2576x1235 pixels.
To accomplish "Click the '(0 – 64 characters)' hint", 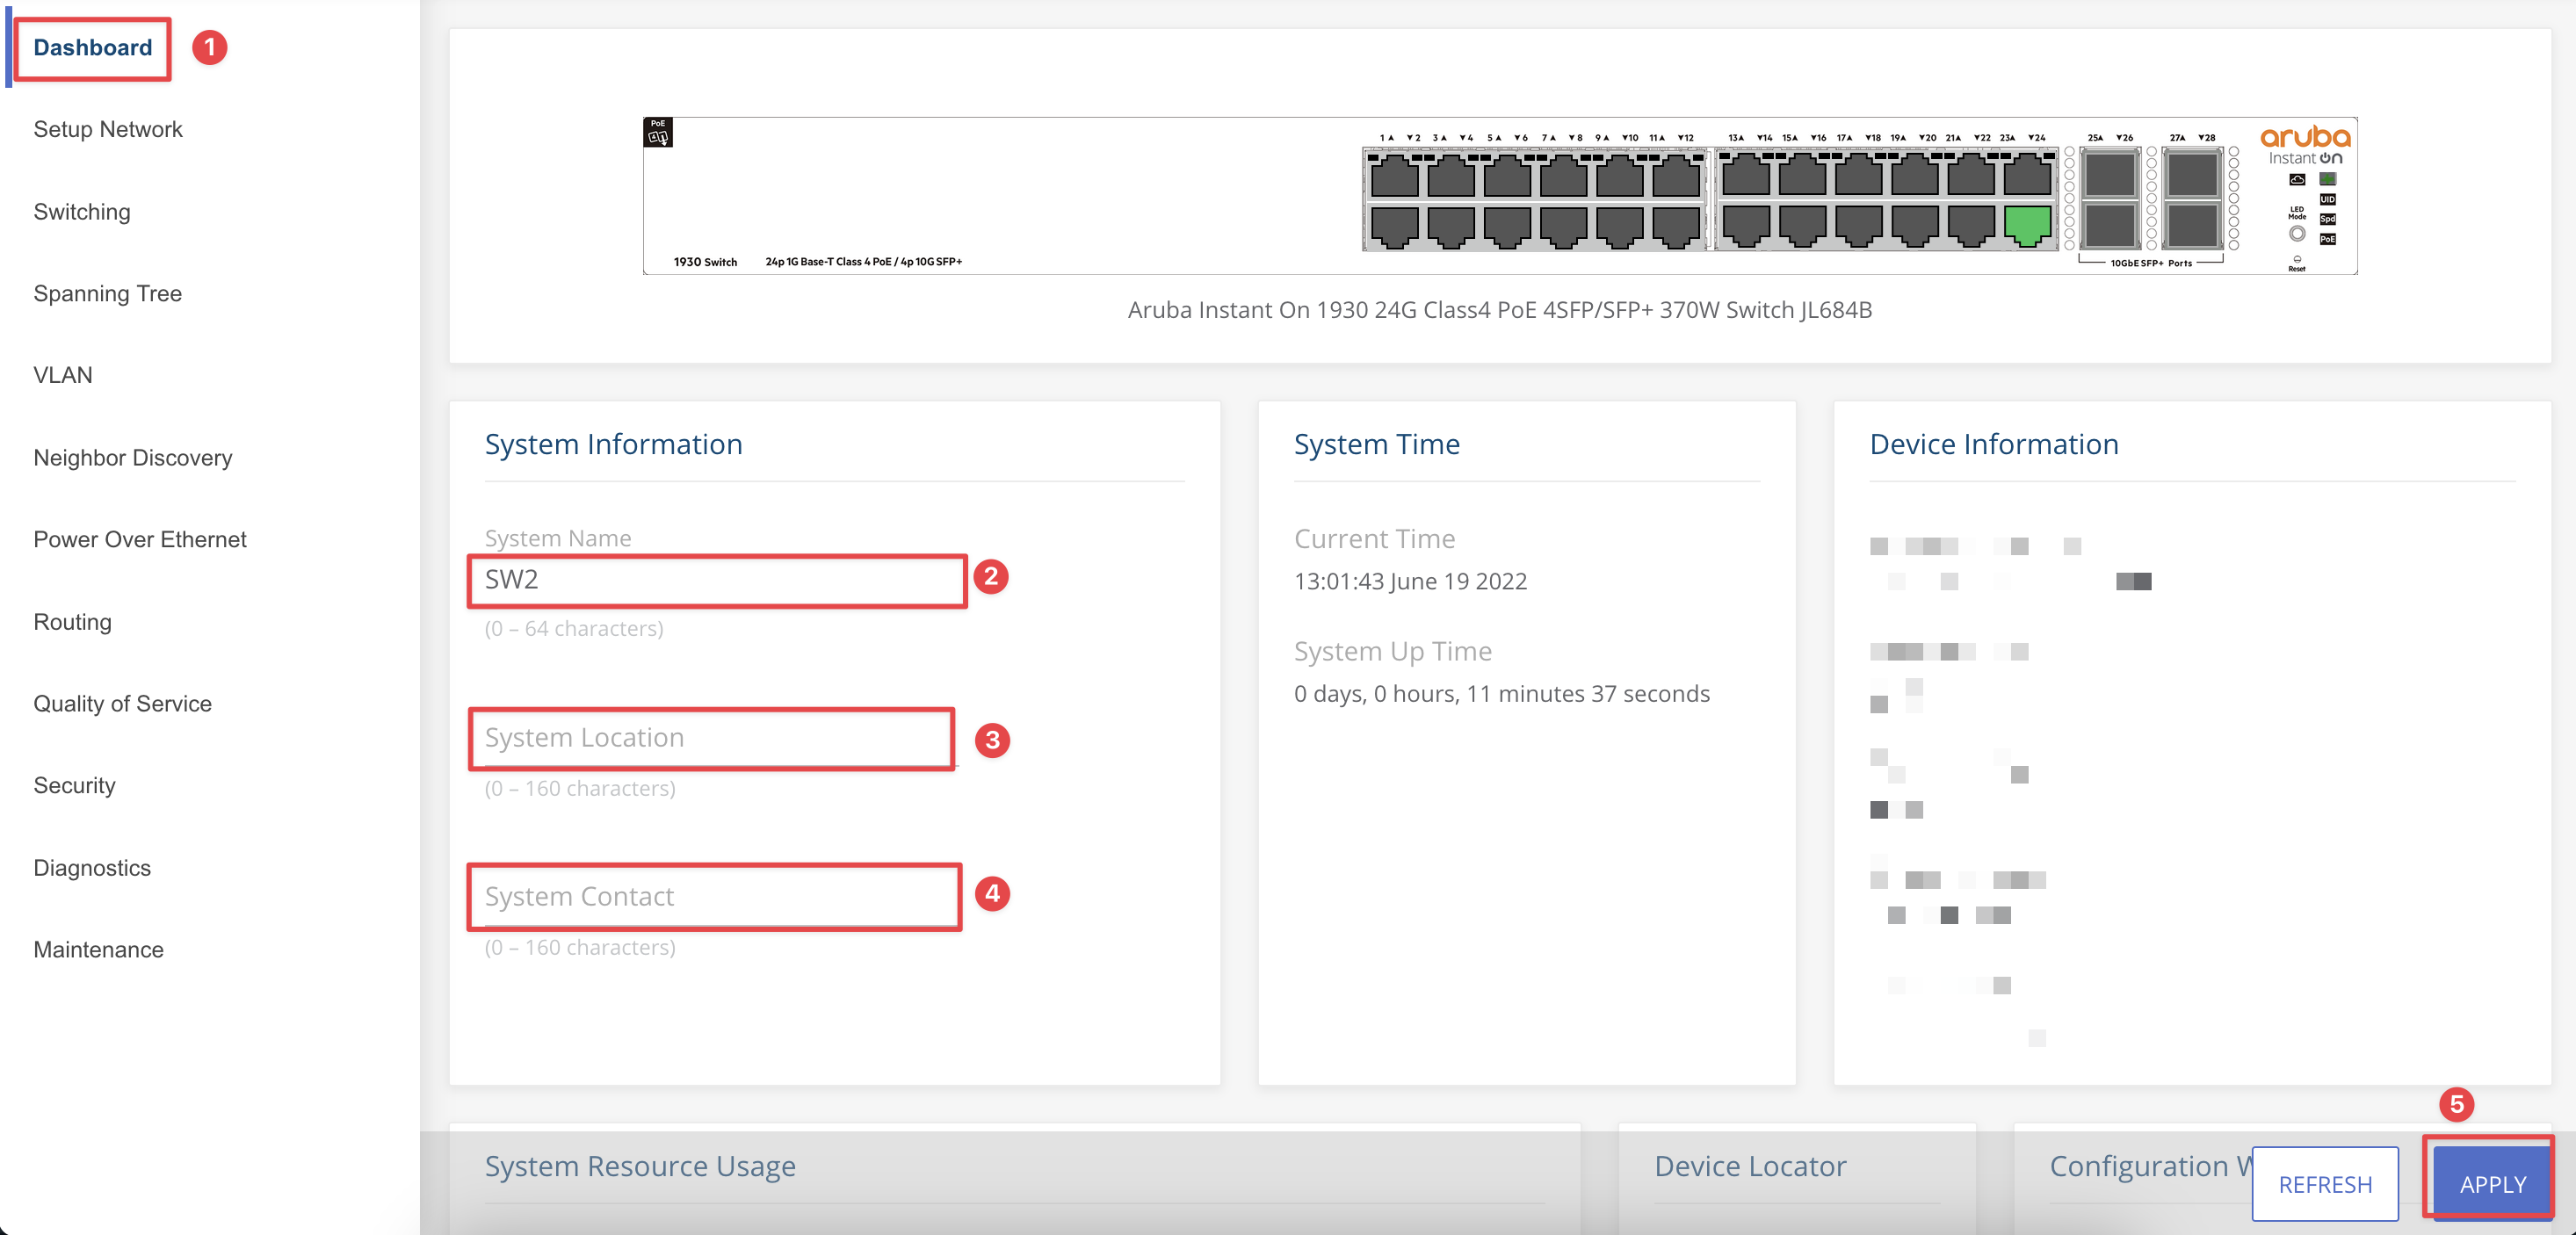I will pyautogui.click(x=574, y=628).
